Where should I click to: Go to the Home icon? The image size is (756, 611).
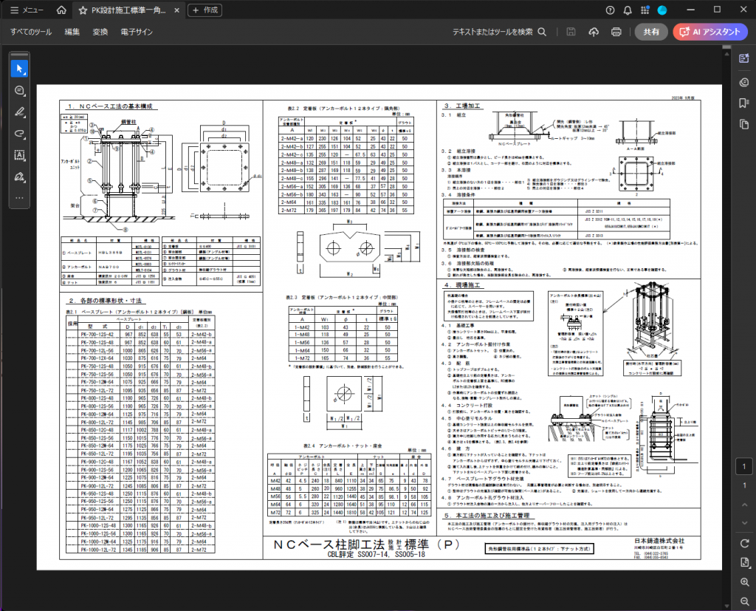pyautogui.click(x=61, y=10)
